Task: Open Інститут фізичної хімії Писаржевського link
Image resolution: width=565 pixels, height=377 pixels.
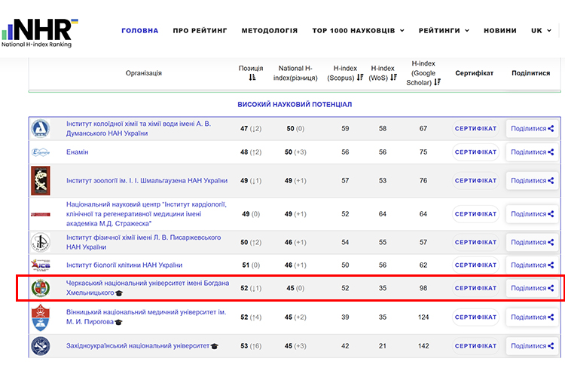Action: click(143, 243)
